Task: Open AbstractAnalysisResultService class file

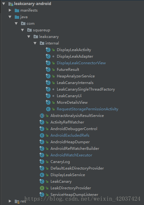Action: point(77,116)
